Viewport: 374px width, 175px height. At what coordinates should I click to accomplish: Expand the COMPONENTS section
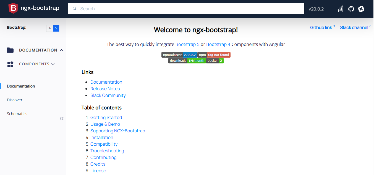pyautogui.click(x=37, y=64)
